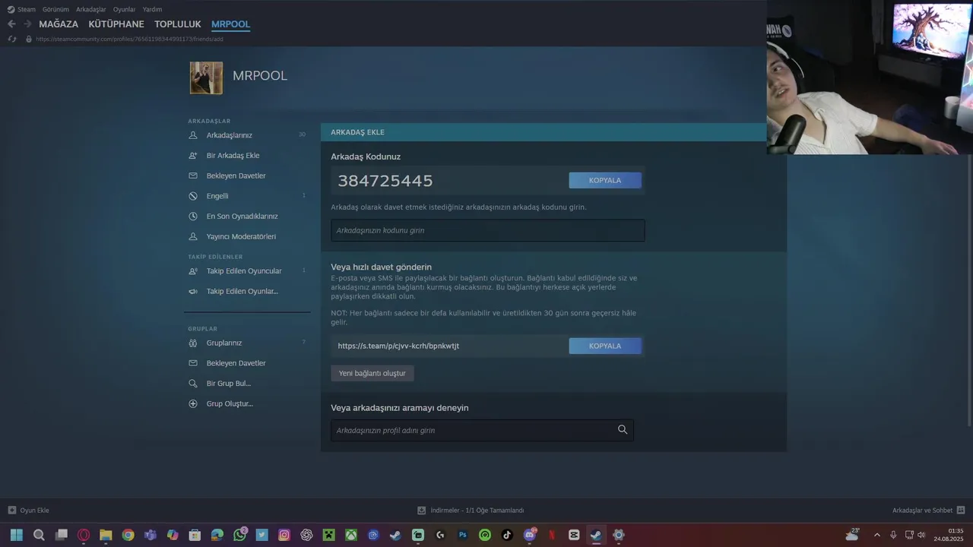
Task: Open the Yardım menu
Action: [x=152, y=9]
